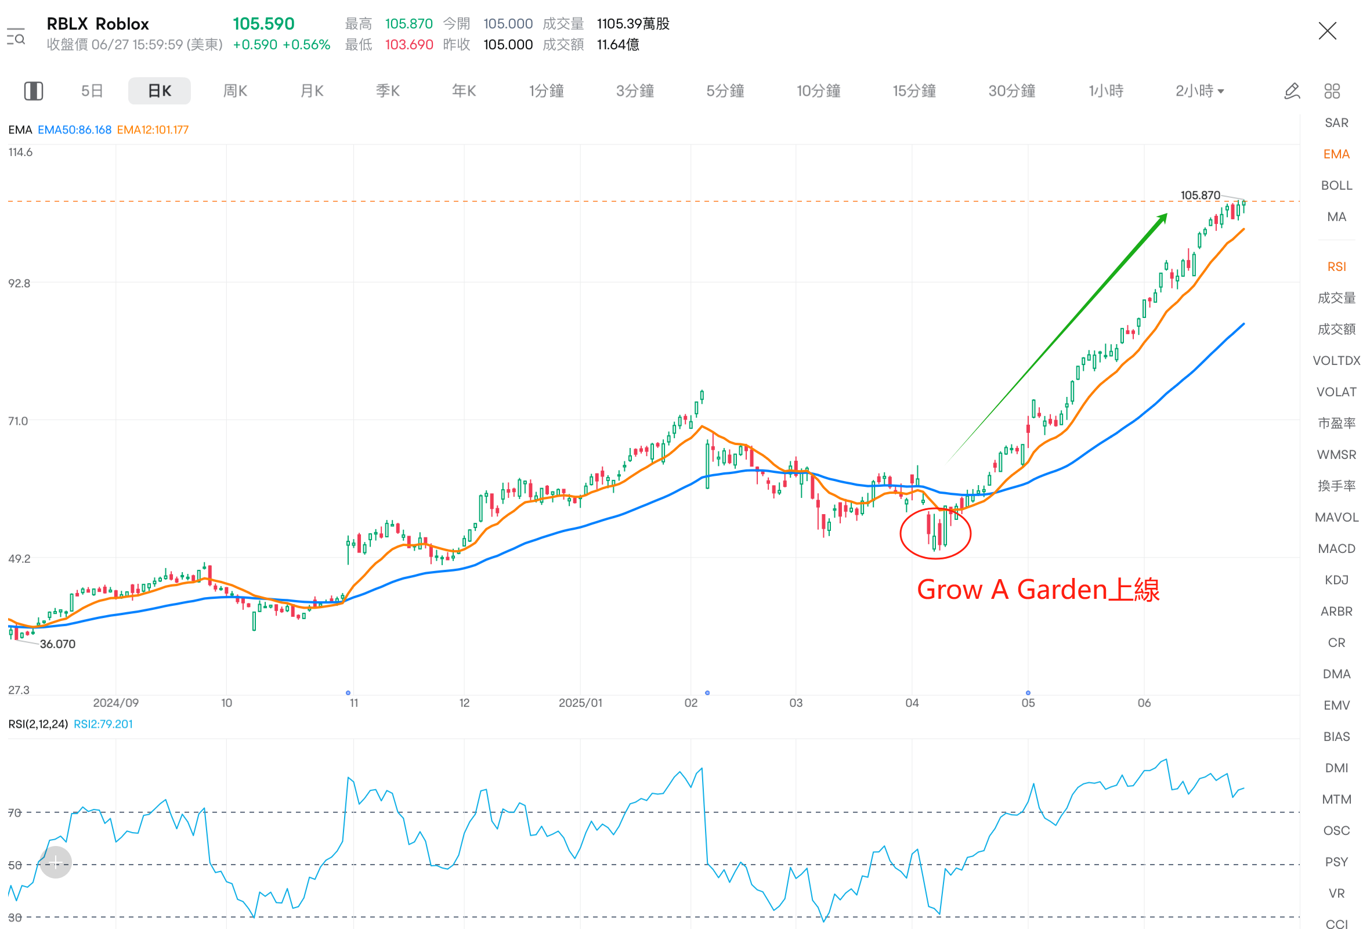Open the stock search tool
The image size is (1363, 929).
pos(16,37)
